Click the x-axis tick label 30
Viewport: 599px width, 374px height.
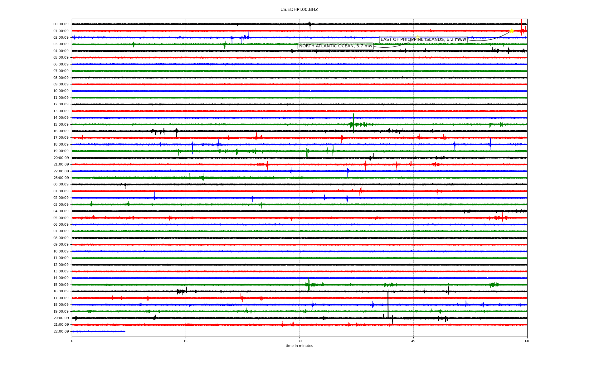tap(299, 341)
